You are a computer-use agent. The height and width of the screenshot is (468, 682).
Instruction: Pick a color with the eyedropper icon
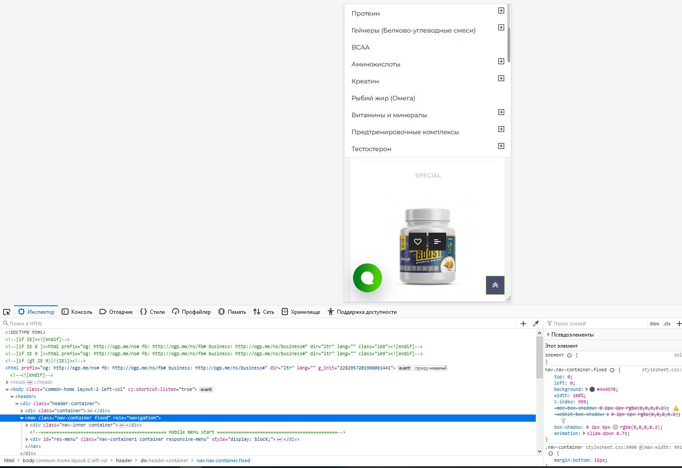[x=536, y=324]
